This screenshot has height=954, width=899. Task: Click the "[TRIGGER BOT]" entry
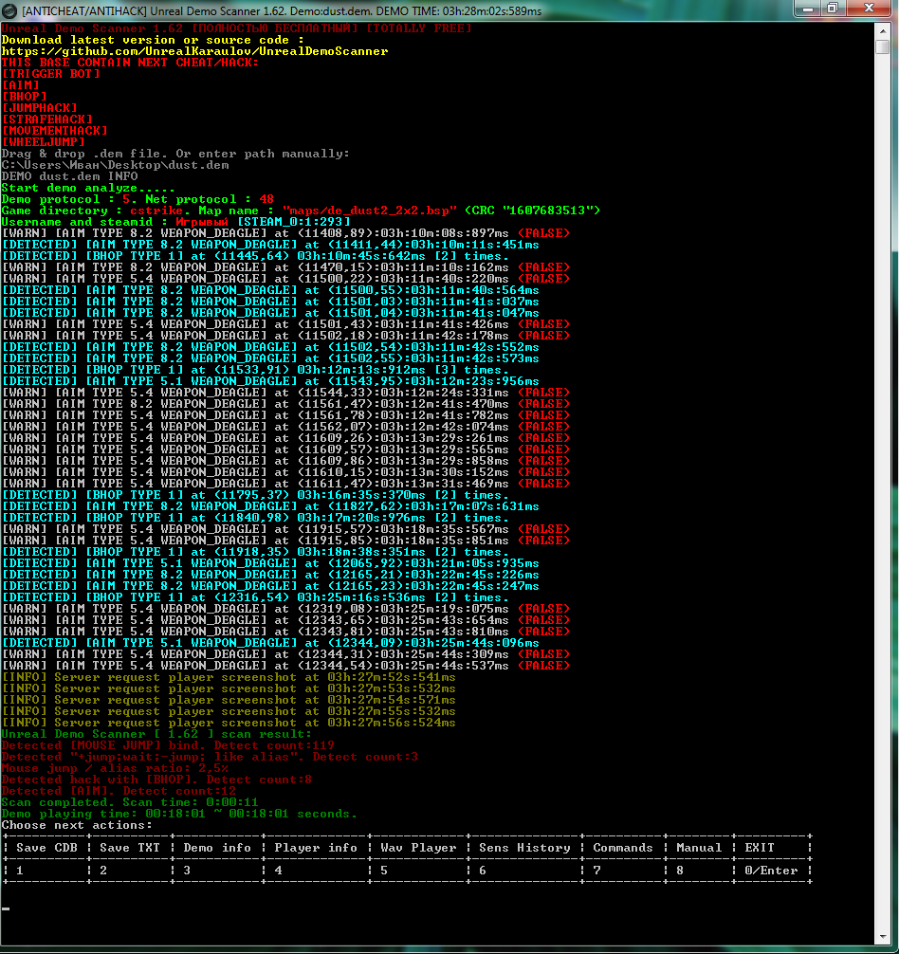tap(50, 74)
